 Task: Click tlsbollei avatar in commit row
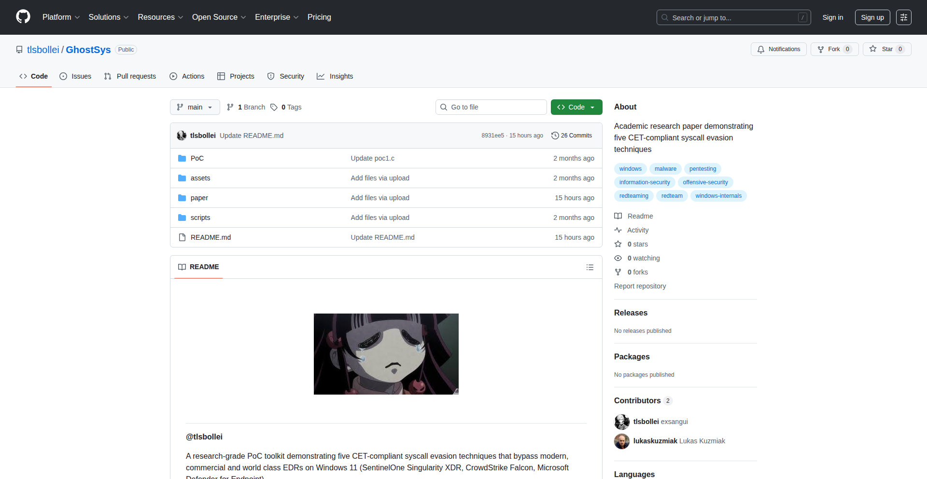[x=182, y=136]
